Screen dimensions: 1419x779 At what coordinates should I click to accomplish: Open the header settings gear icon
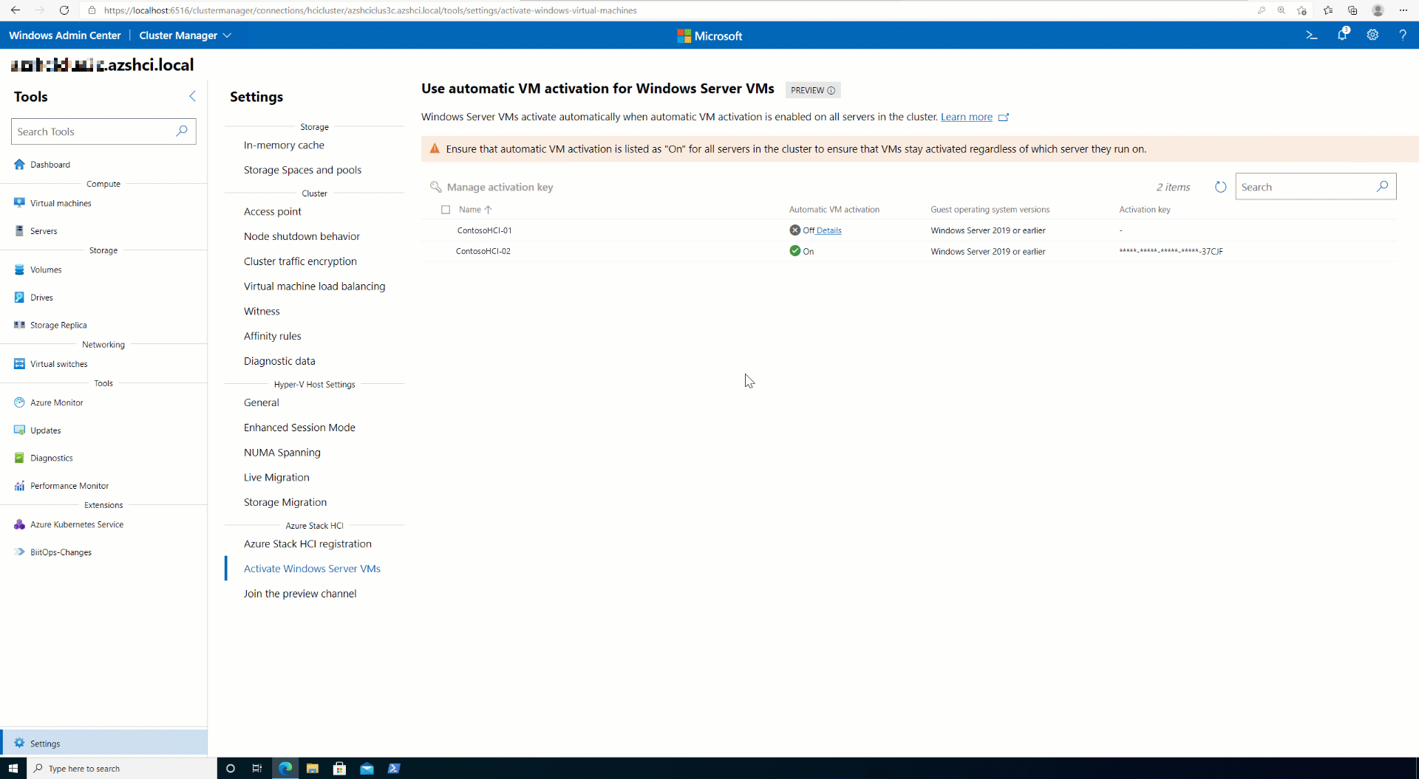(x=1372, y=35)
